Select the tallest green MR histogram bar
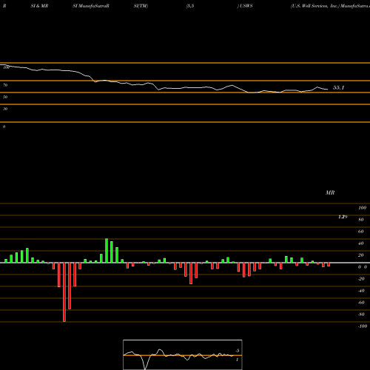 click(107, 251)
